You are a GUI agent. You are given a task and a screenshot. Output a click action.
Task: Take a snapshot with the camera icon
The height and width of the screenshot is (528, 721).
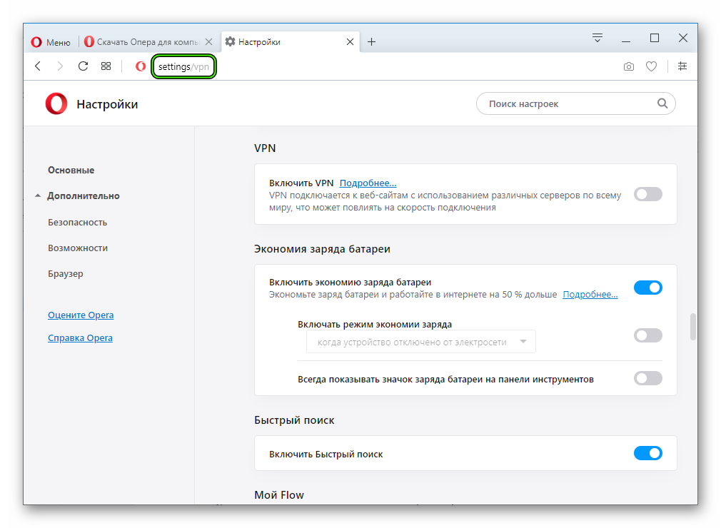tap(628, 66)
